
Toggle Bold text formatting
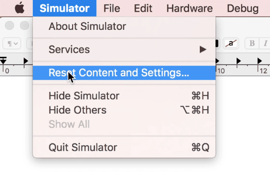point(252,43)
